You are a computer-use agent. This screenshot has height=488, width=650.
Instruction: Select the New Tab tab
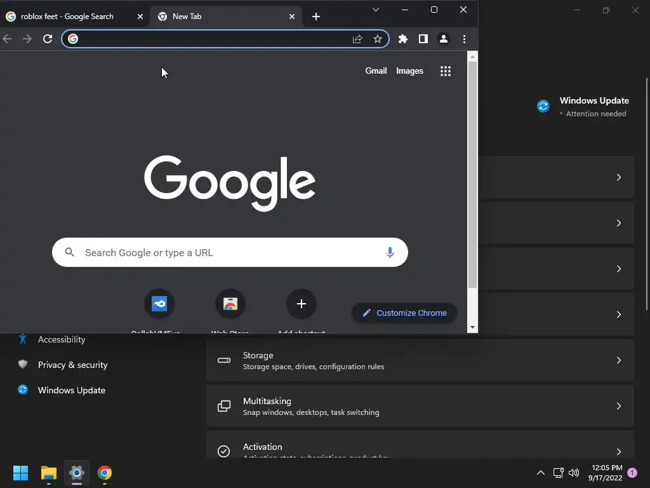pos(227,16)
